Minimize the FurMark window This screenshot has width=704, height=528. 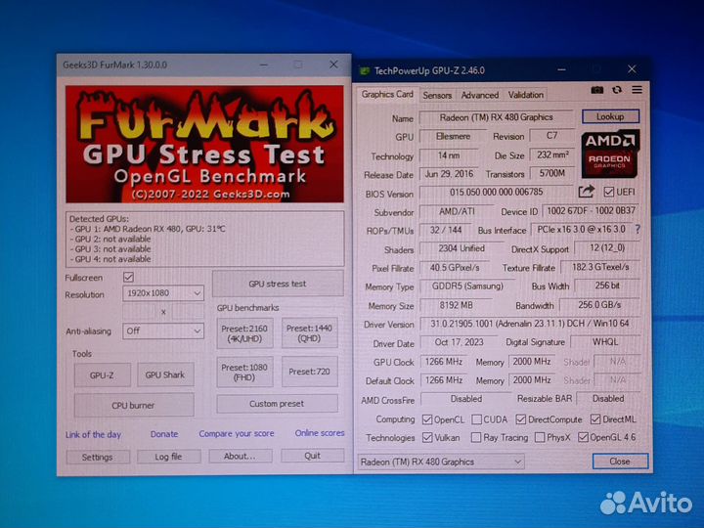coord(264,66)
